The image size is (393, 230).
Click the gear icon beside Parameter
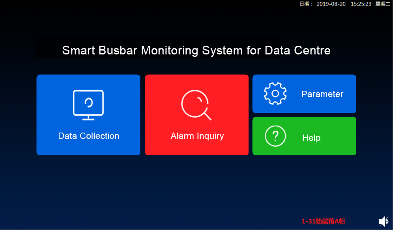coord(275,93)
